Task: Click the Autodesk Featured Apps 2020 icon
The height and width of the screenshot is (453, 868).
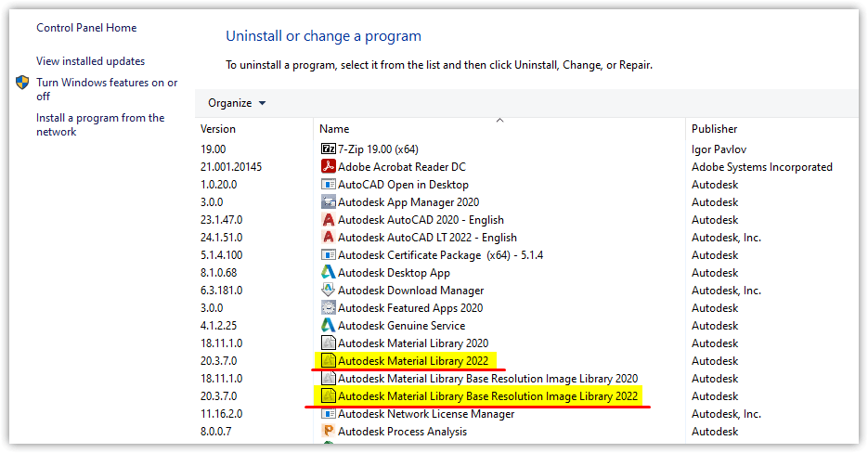Action: tap(329, 307)
